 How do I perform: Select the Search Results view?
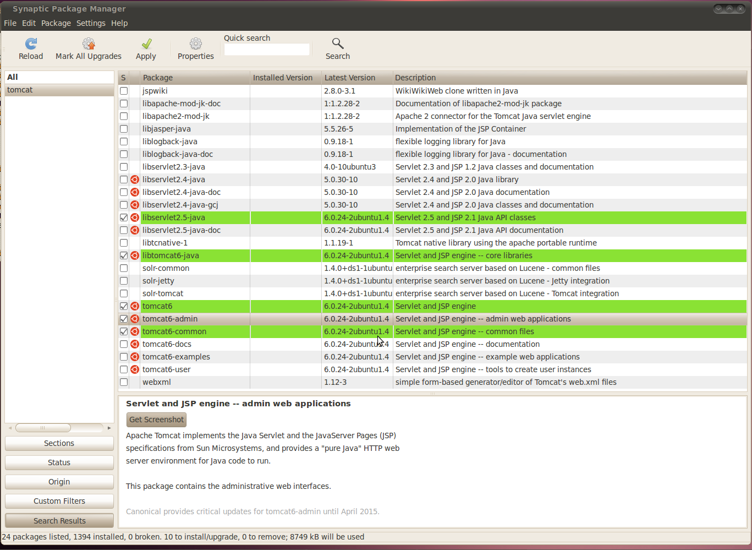(x=59, y=521)
